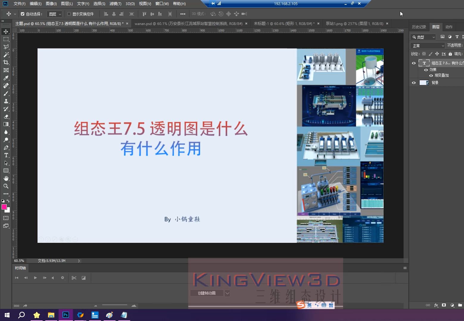
Task: Expand collapsed toolbar double arrow
Action: pyautogui.click(x=3, y=21)
